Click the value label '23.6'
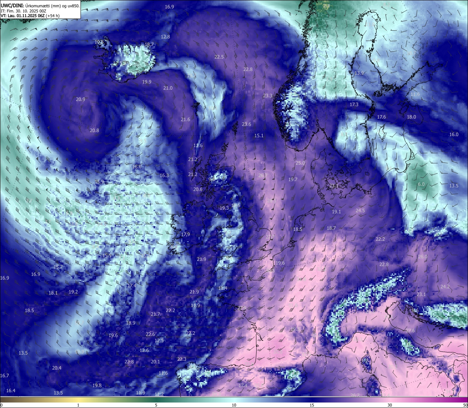This screenshot has width=468, height=408. pyautogui.click(x=246, y=124)
